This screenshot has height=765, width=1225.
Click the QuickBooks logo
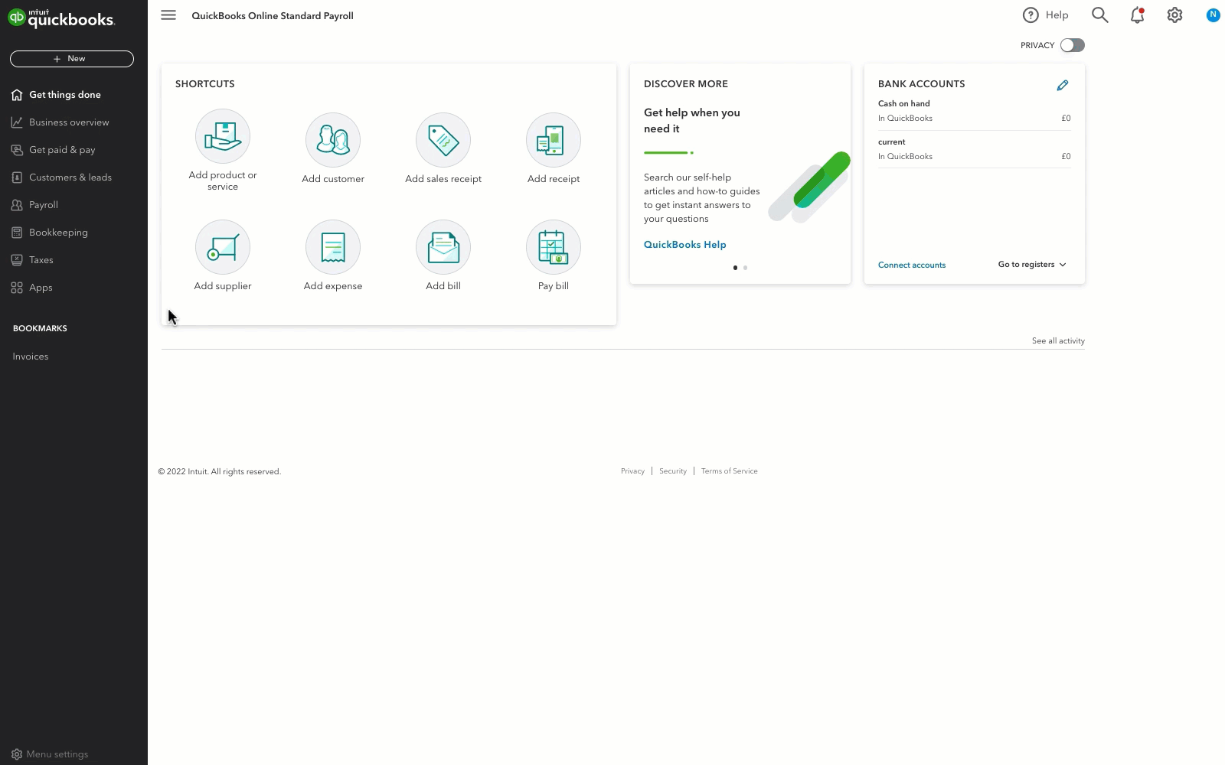tap(61, 18)
